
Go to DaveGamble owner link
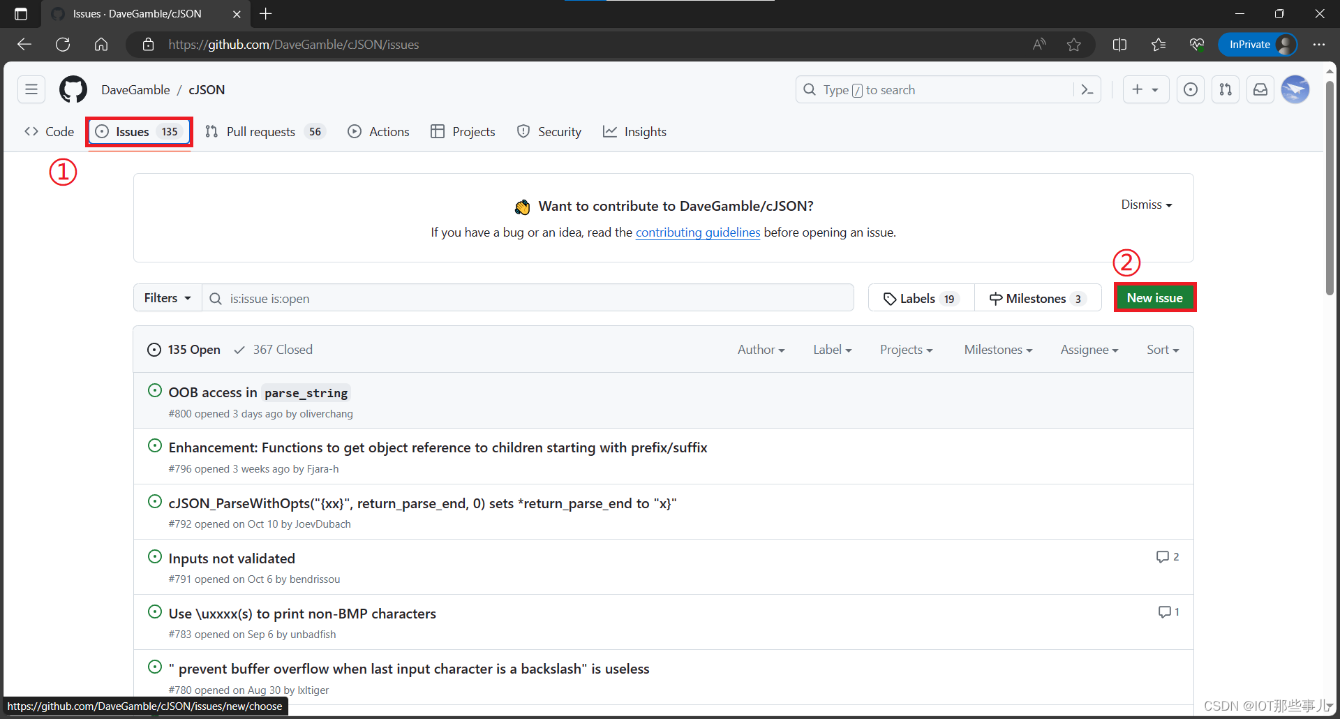(x=135, y=90)
